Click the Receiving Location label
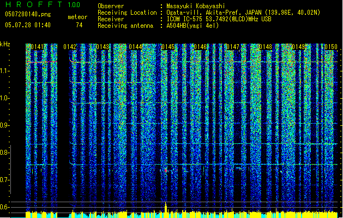343x218 pixels. coord(127,13)
